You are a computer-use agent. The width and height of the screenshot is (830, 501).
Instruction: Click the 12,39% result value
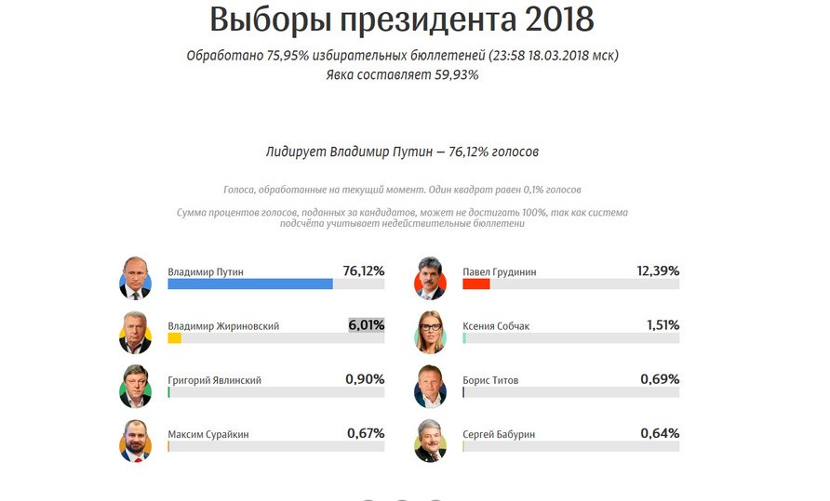(x=658, y=271)
